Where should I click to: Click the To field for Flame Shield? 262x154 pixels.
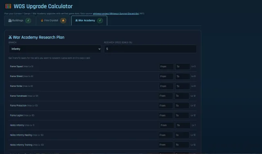183,77
